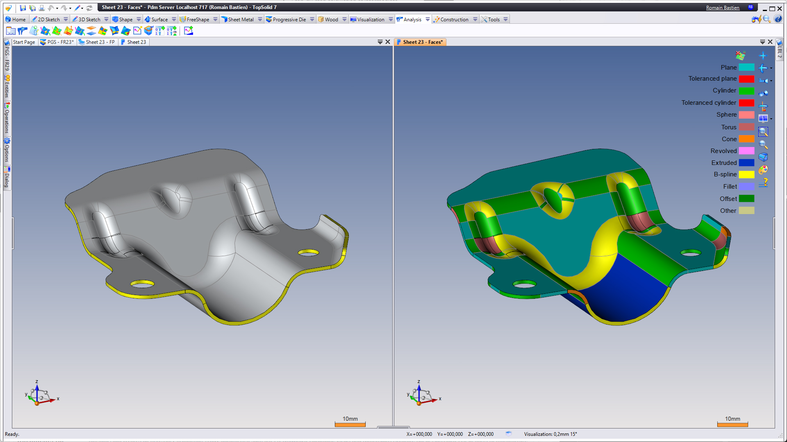Click the Cylinder green color swatch

[746, 91]
